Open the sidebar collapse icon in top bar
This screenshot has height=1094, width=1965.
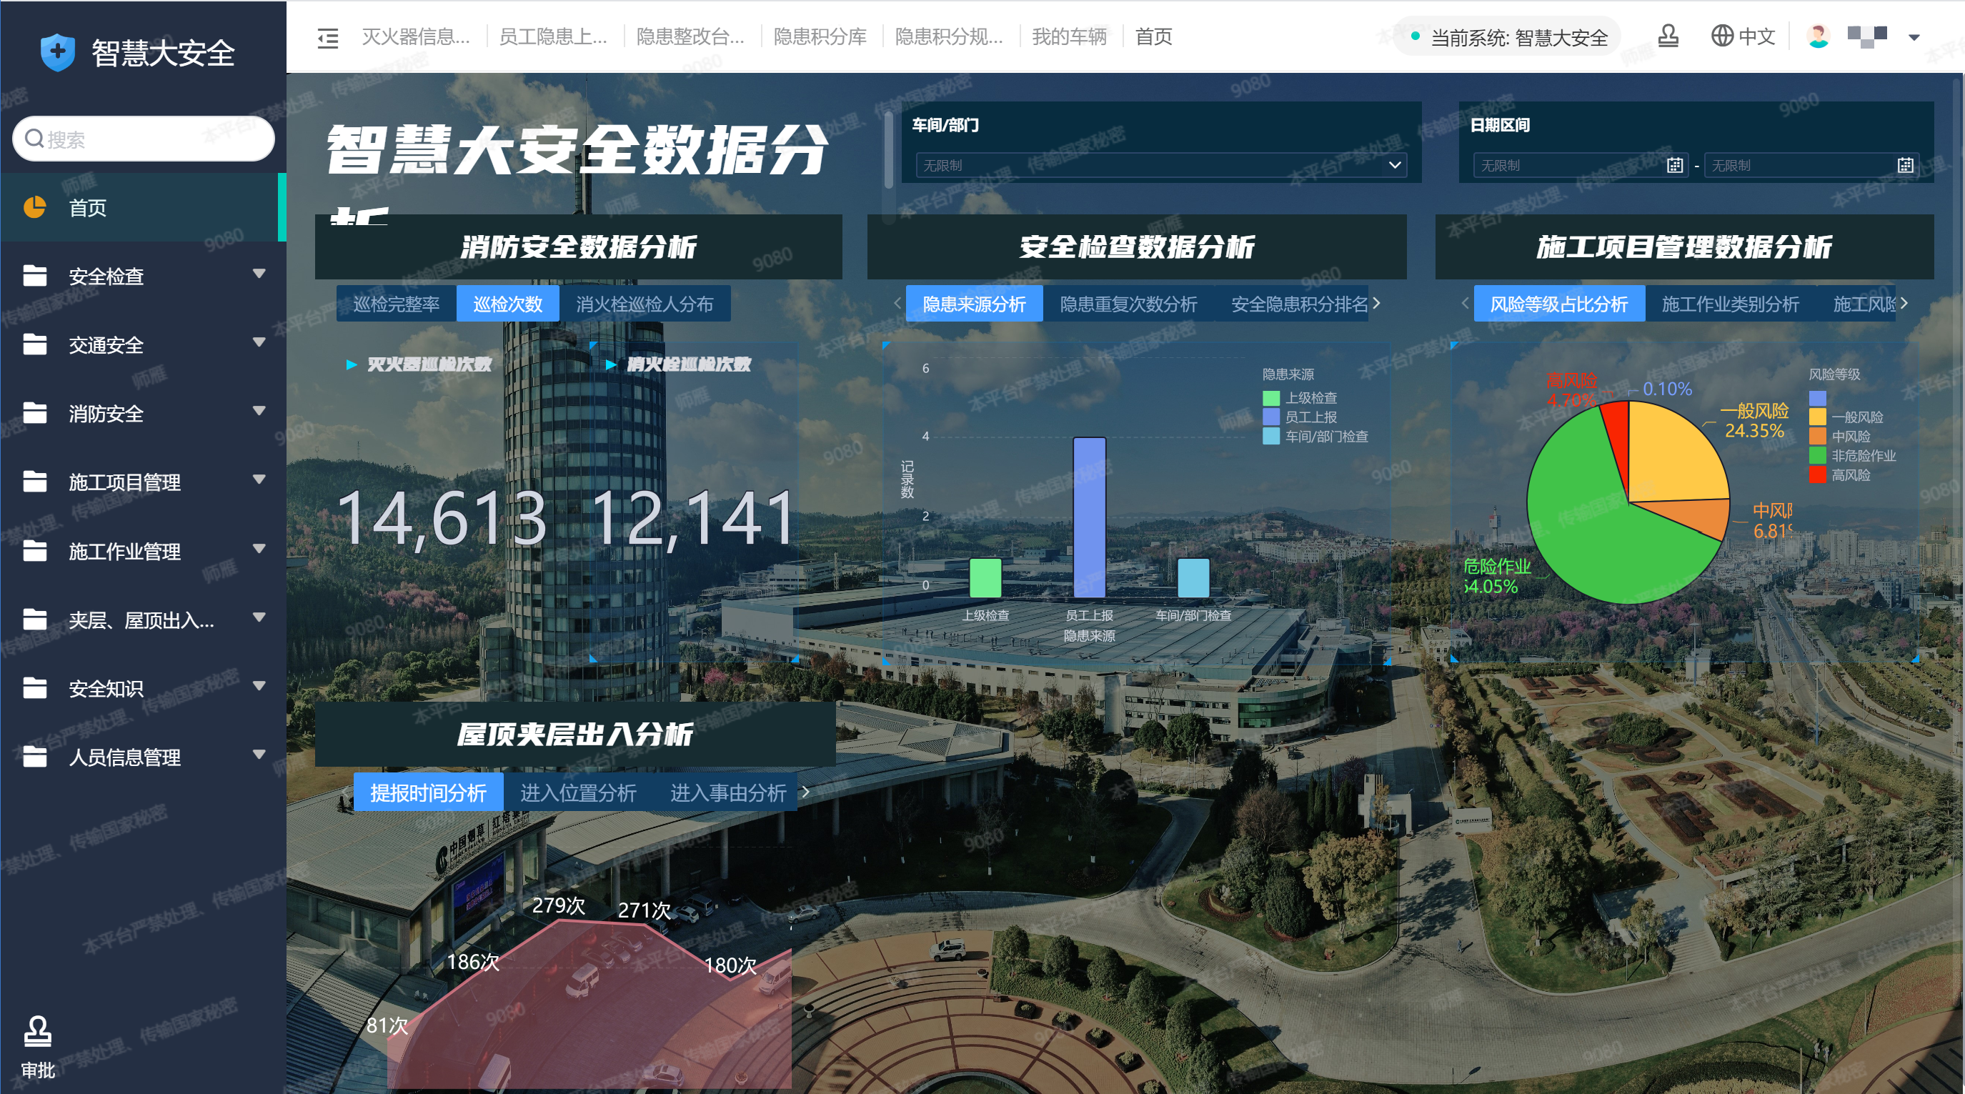(x=327, y=37)
